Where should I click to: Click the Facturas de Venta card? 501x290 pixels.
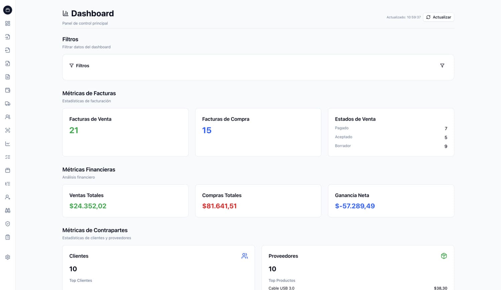125,132
